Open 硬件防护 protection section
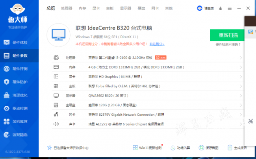256x159 pixels. (x=19, y=82)
